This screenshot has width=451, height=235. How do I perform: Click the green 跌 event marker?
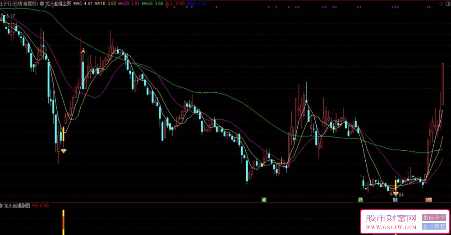click(360, 200)
